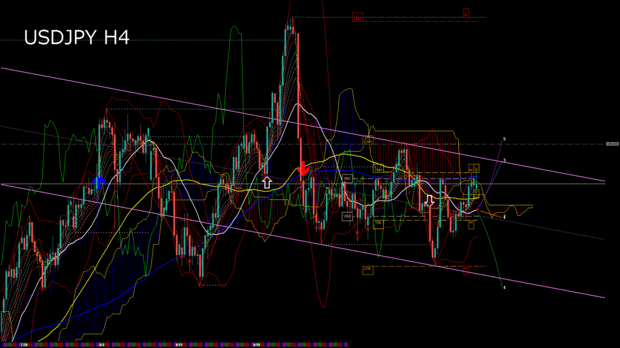The image size is (620, 348).
Task: Click the 8/11 date on time axis
Action: [x=179, y=344]
